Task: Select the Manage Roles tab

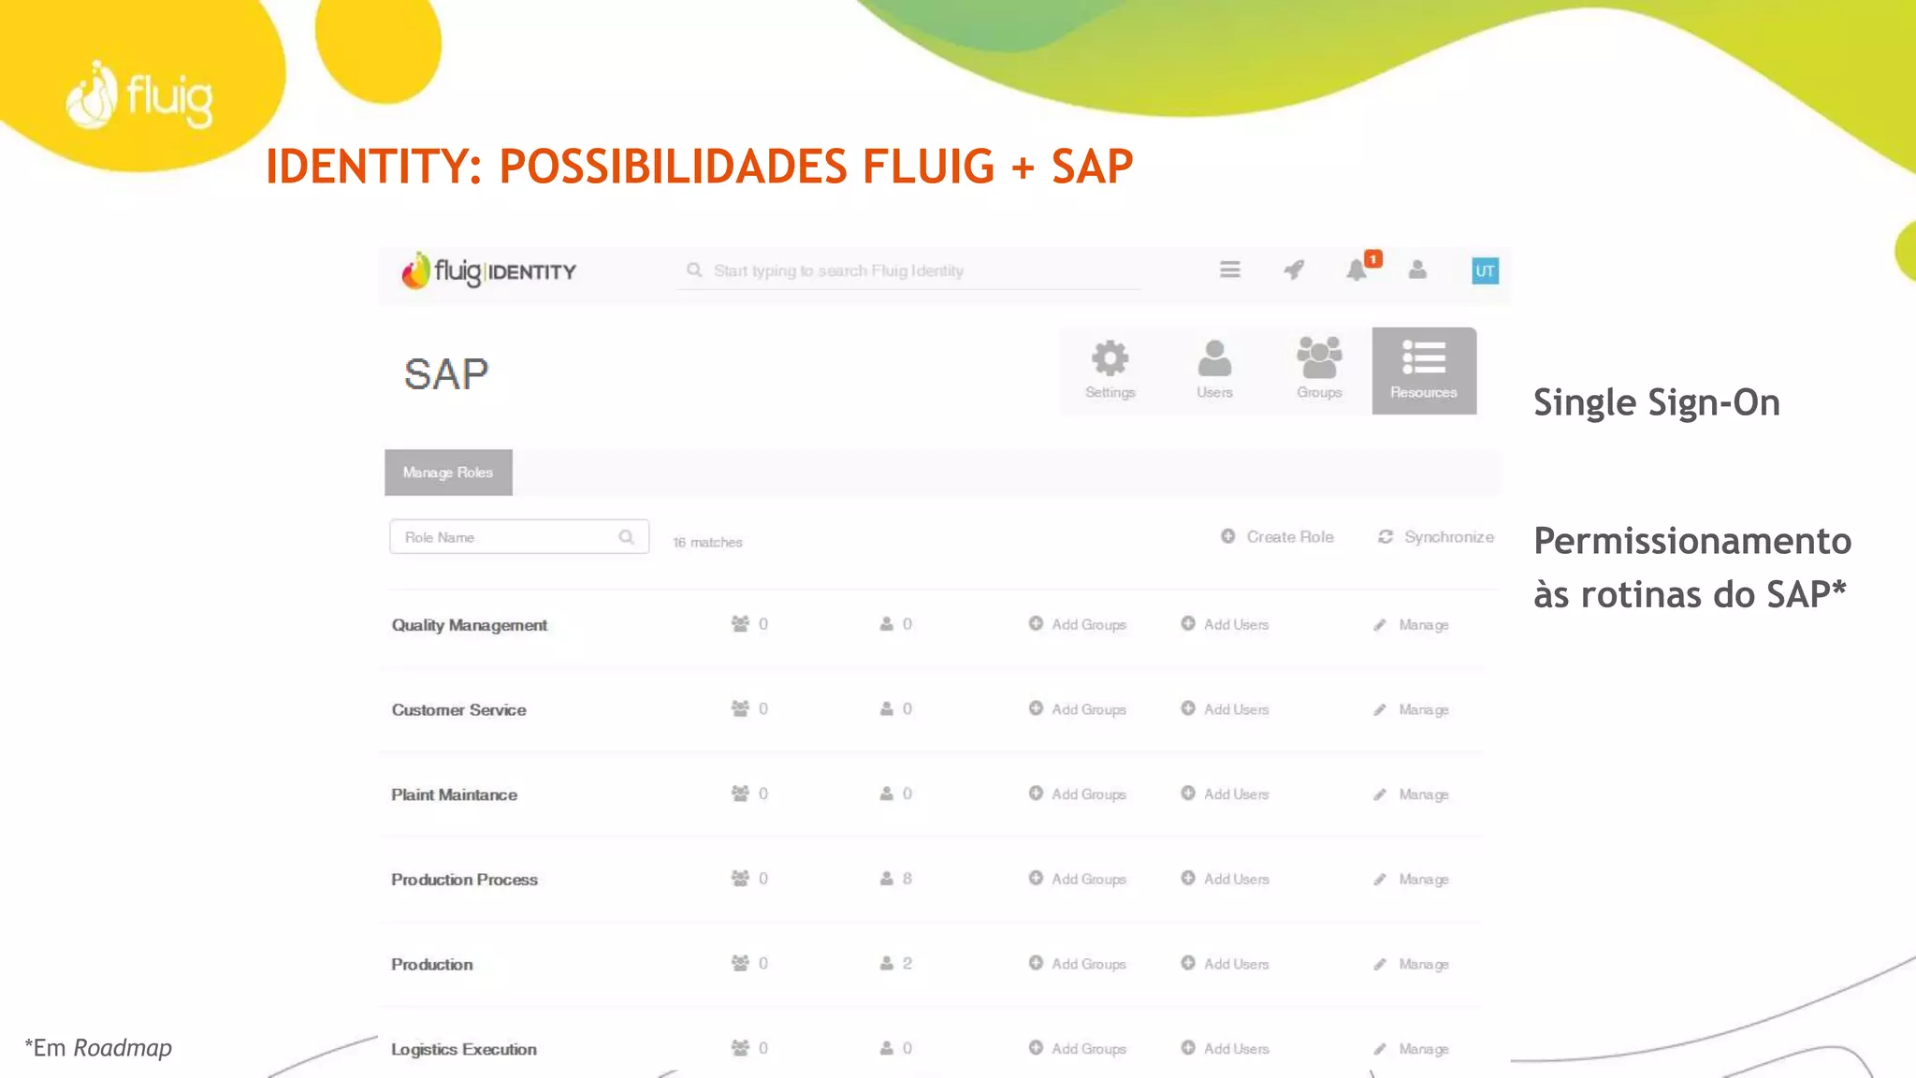Action: point(448,473)
